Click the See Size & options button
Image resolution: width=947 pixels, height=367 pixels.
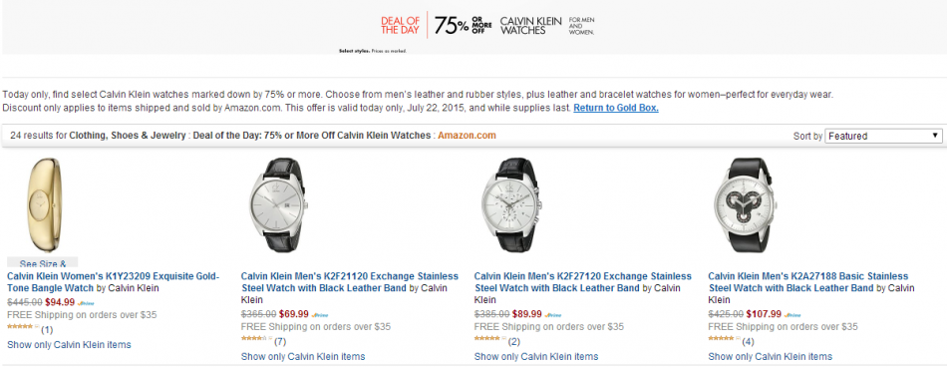[x=43, y=262]
